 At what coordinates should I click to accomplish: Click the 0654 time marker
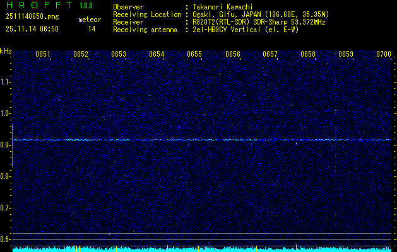pos(157,55)
